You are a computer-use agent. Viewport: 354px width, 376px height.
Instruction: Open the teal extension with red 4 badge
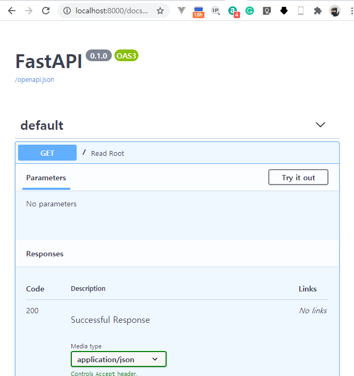234,12
